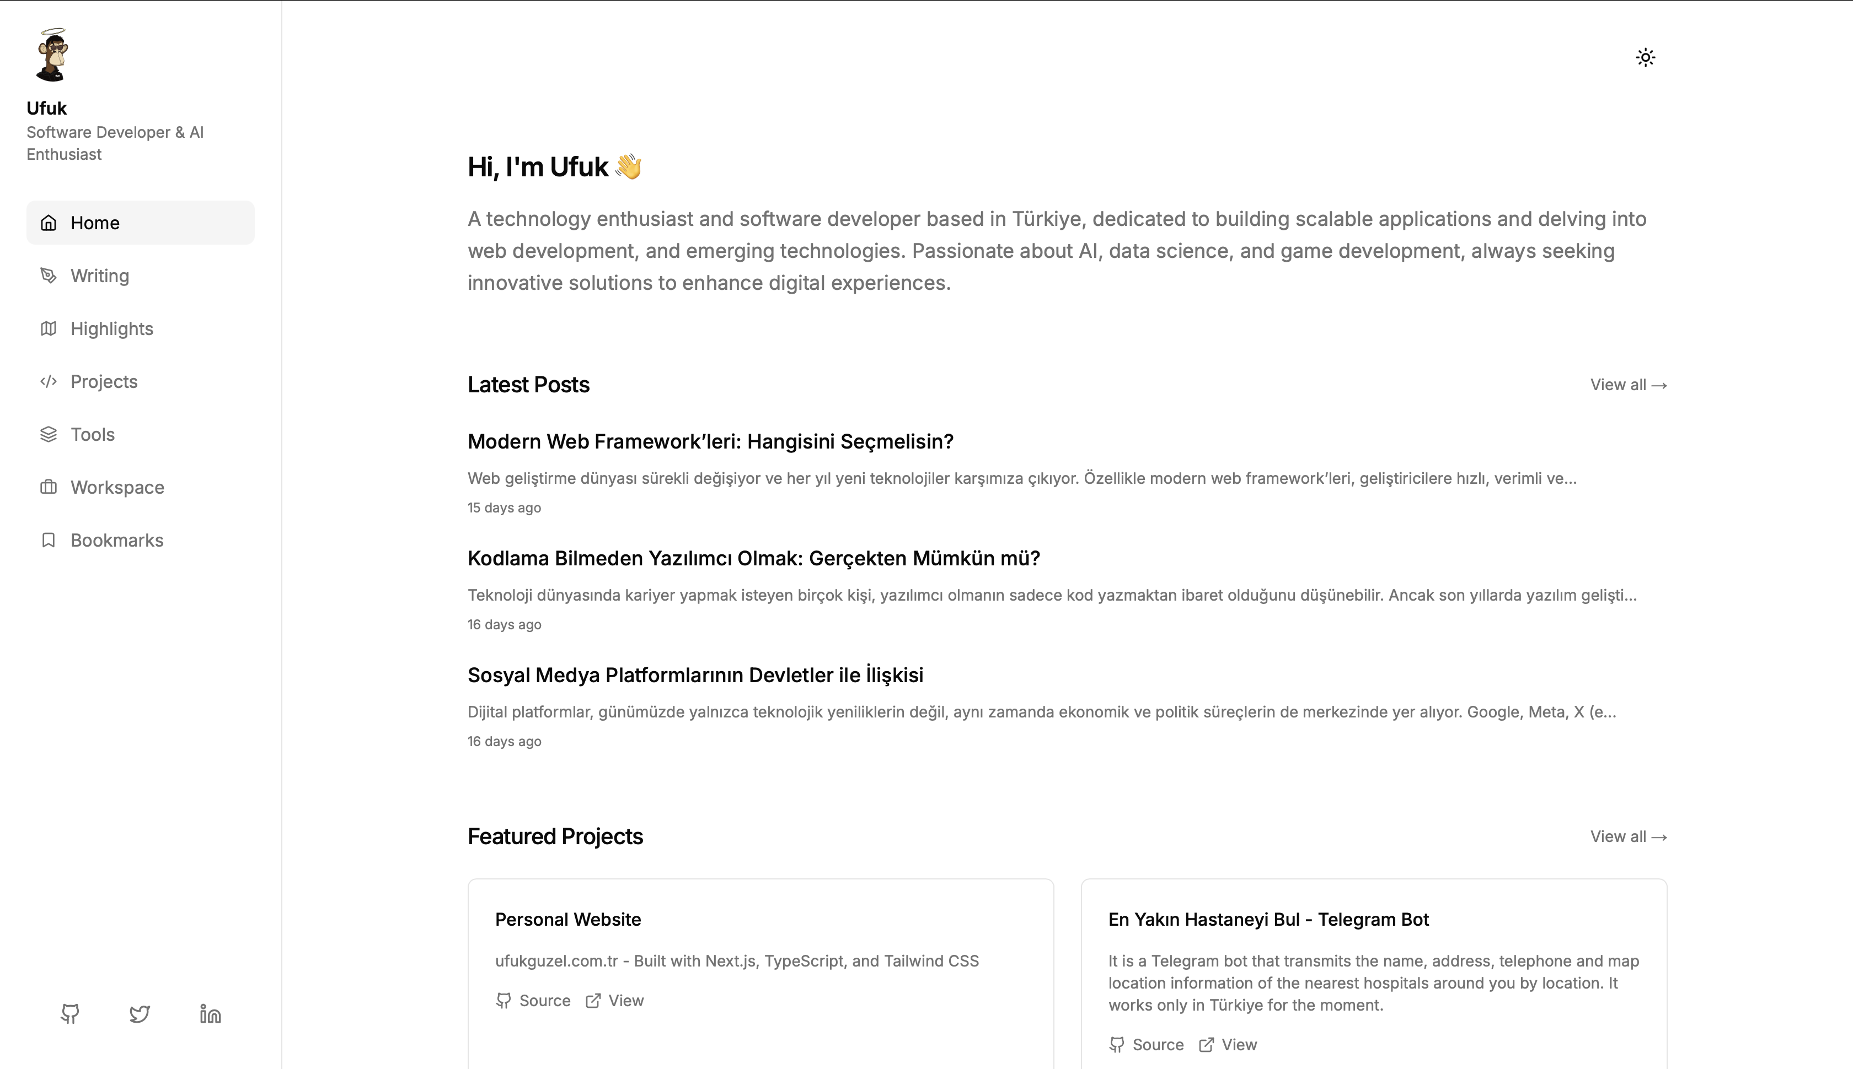Open the GitHub profile icon at bottom left

point(71,1014)
